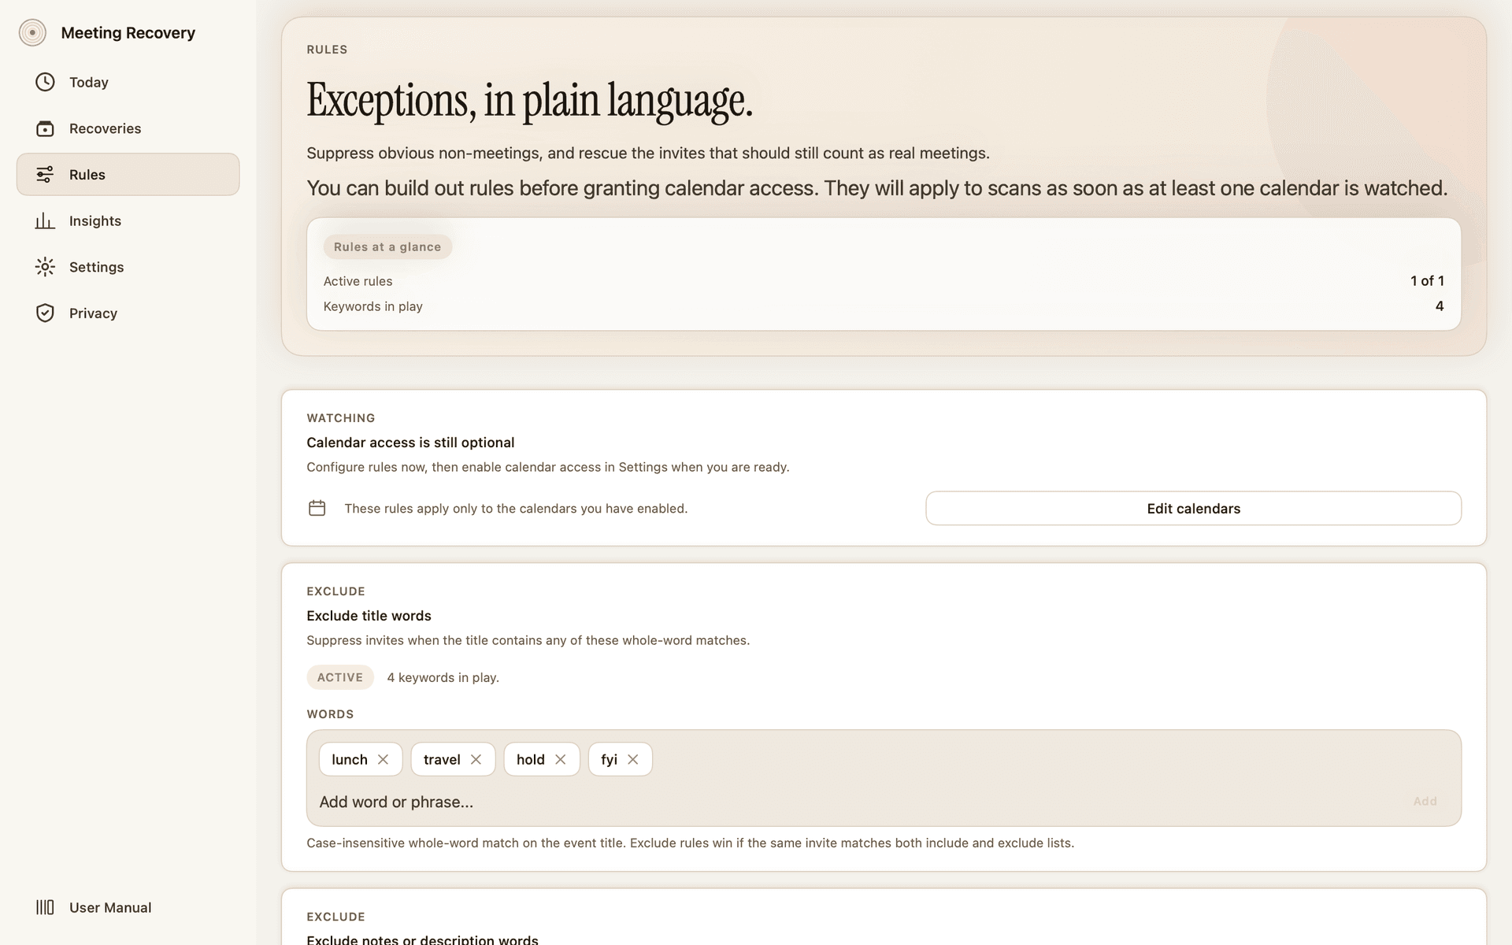The height and width of the screenshot is (945, 1512).
Task: Open the Rules sidebar item
Action: point(128,175)
